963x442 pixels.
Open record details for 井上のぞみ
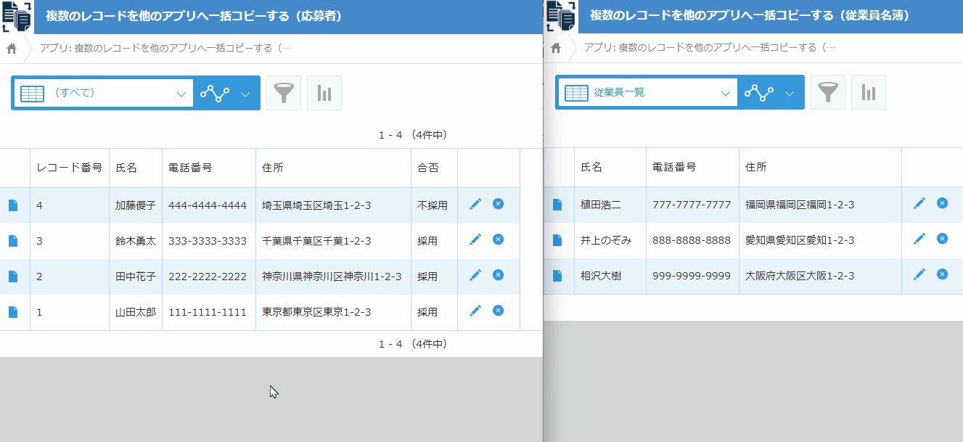557,240
